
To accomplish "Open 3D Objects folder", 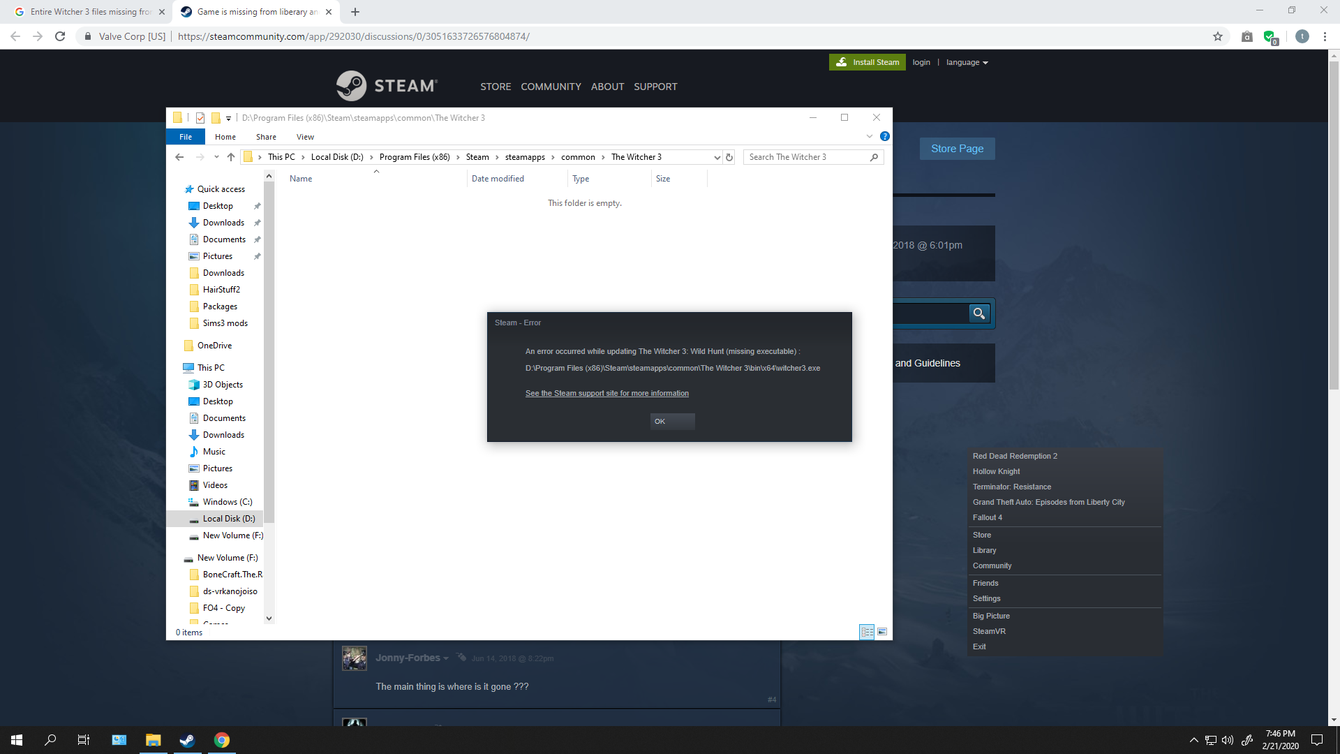I will pyautogui.click(x=223, y=385).
